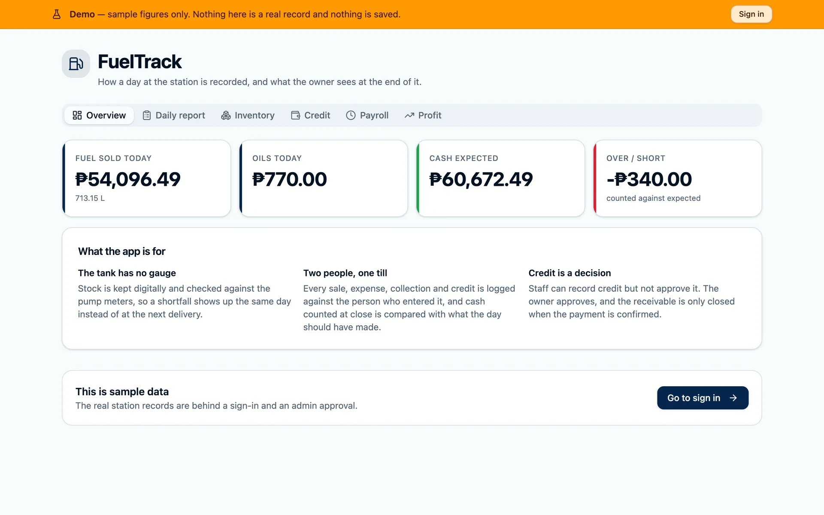
Task: Open the Inventory tab
Action: (248, 115)
